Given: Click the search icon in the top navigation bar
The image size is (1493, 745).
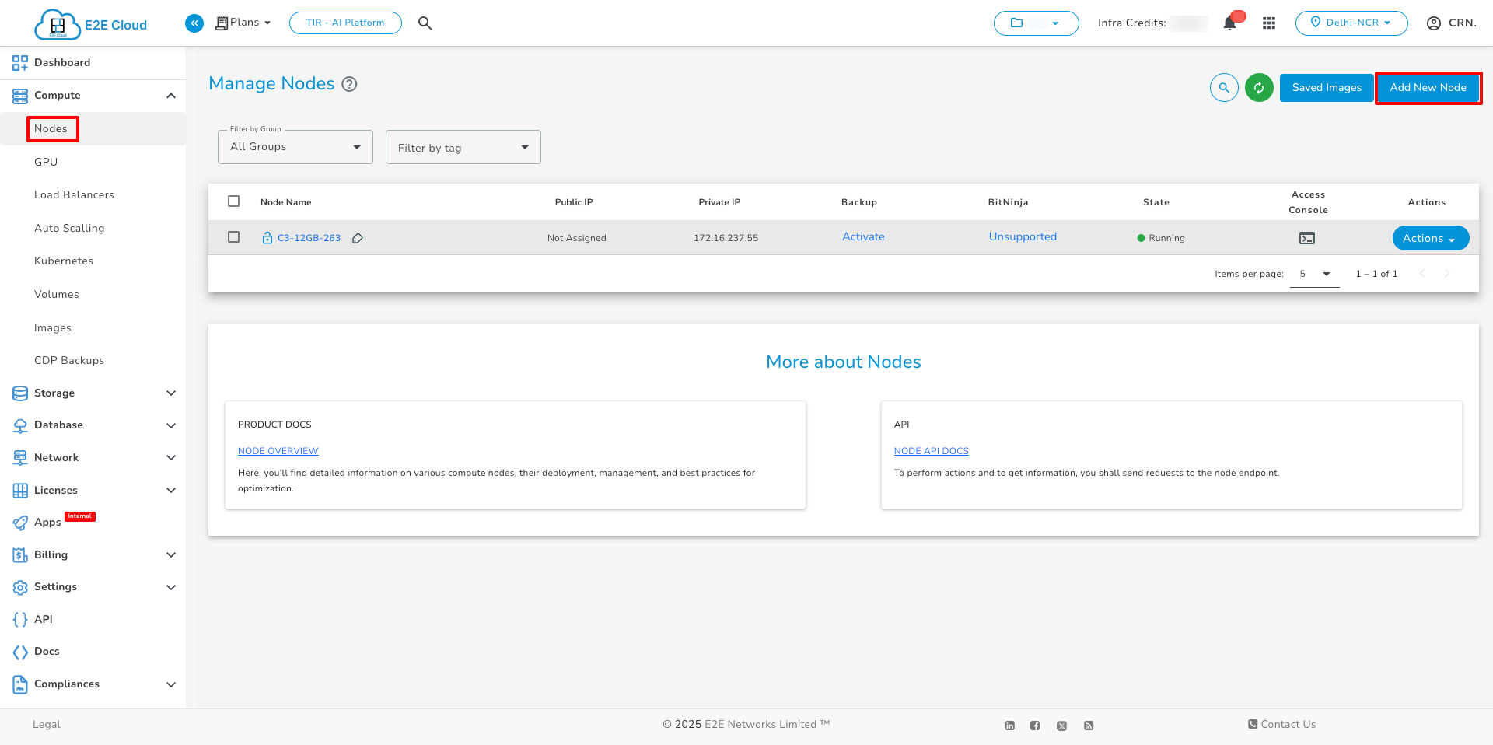Looking at the screenshot, I should coord(425,23).
